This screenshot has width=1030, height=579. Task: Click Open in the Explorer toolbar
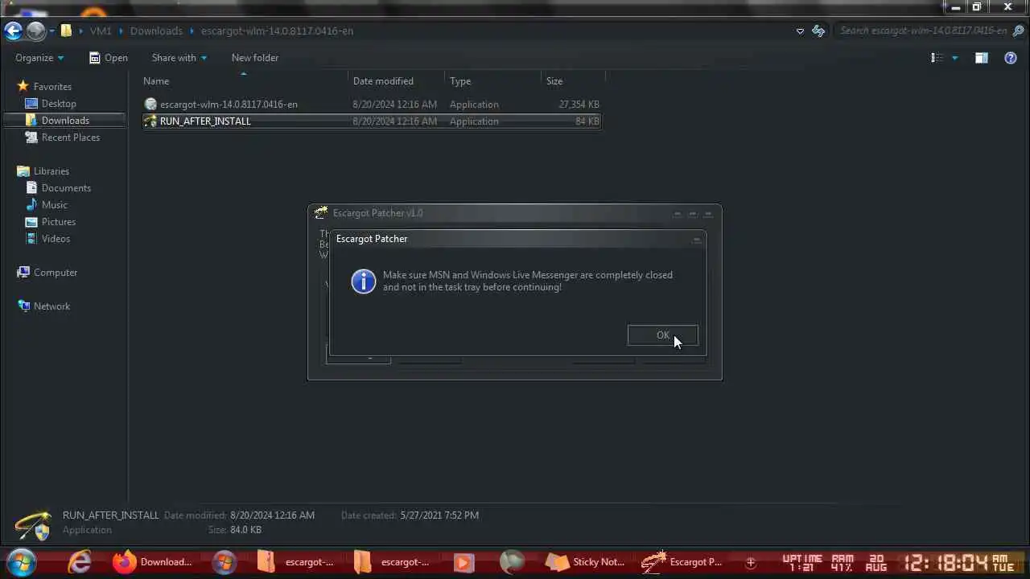tap(109, 58)
